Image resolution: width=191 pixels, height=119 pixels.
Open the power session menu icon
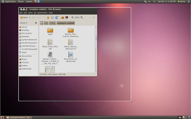pyautogui.click(x=189, y=1)
